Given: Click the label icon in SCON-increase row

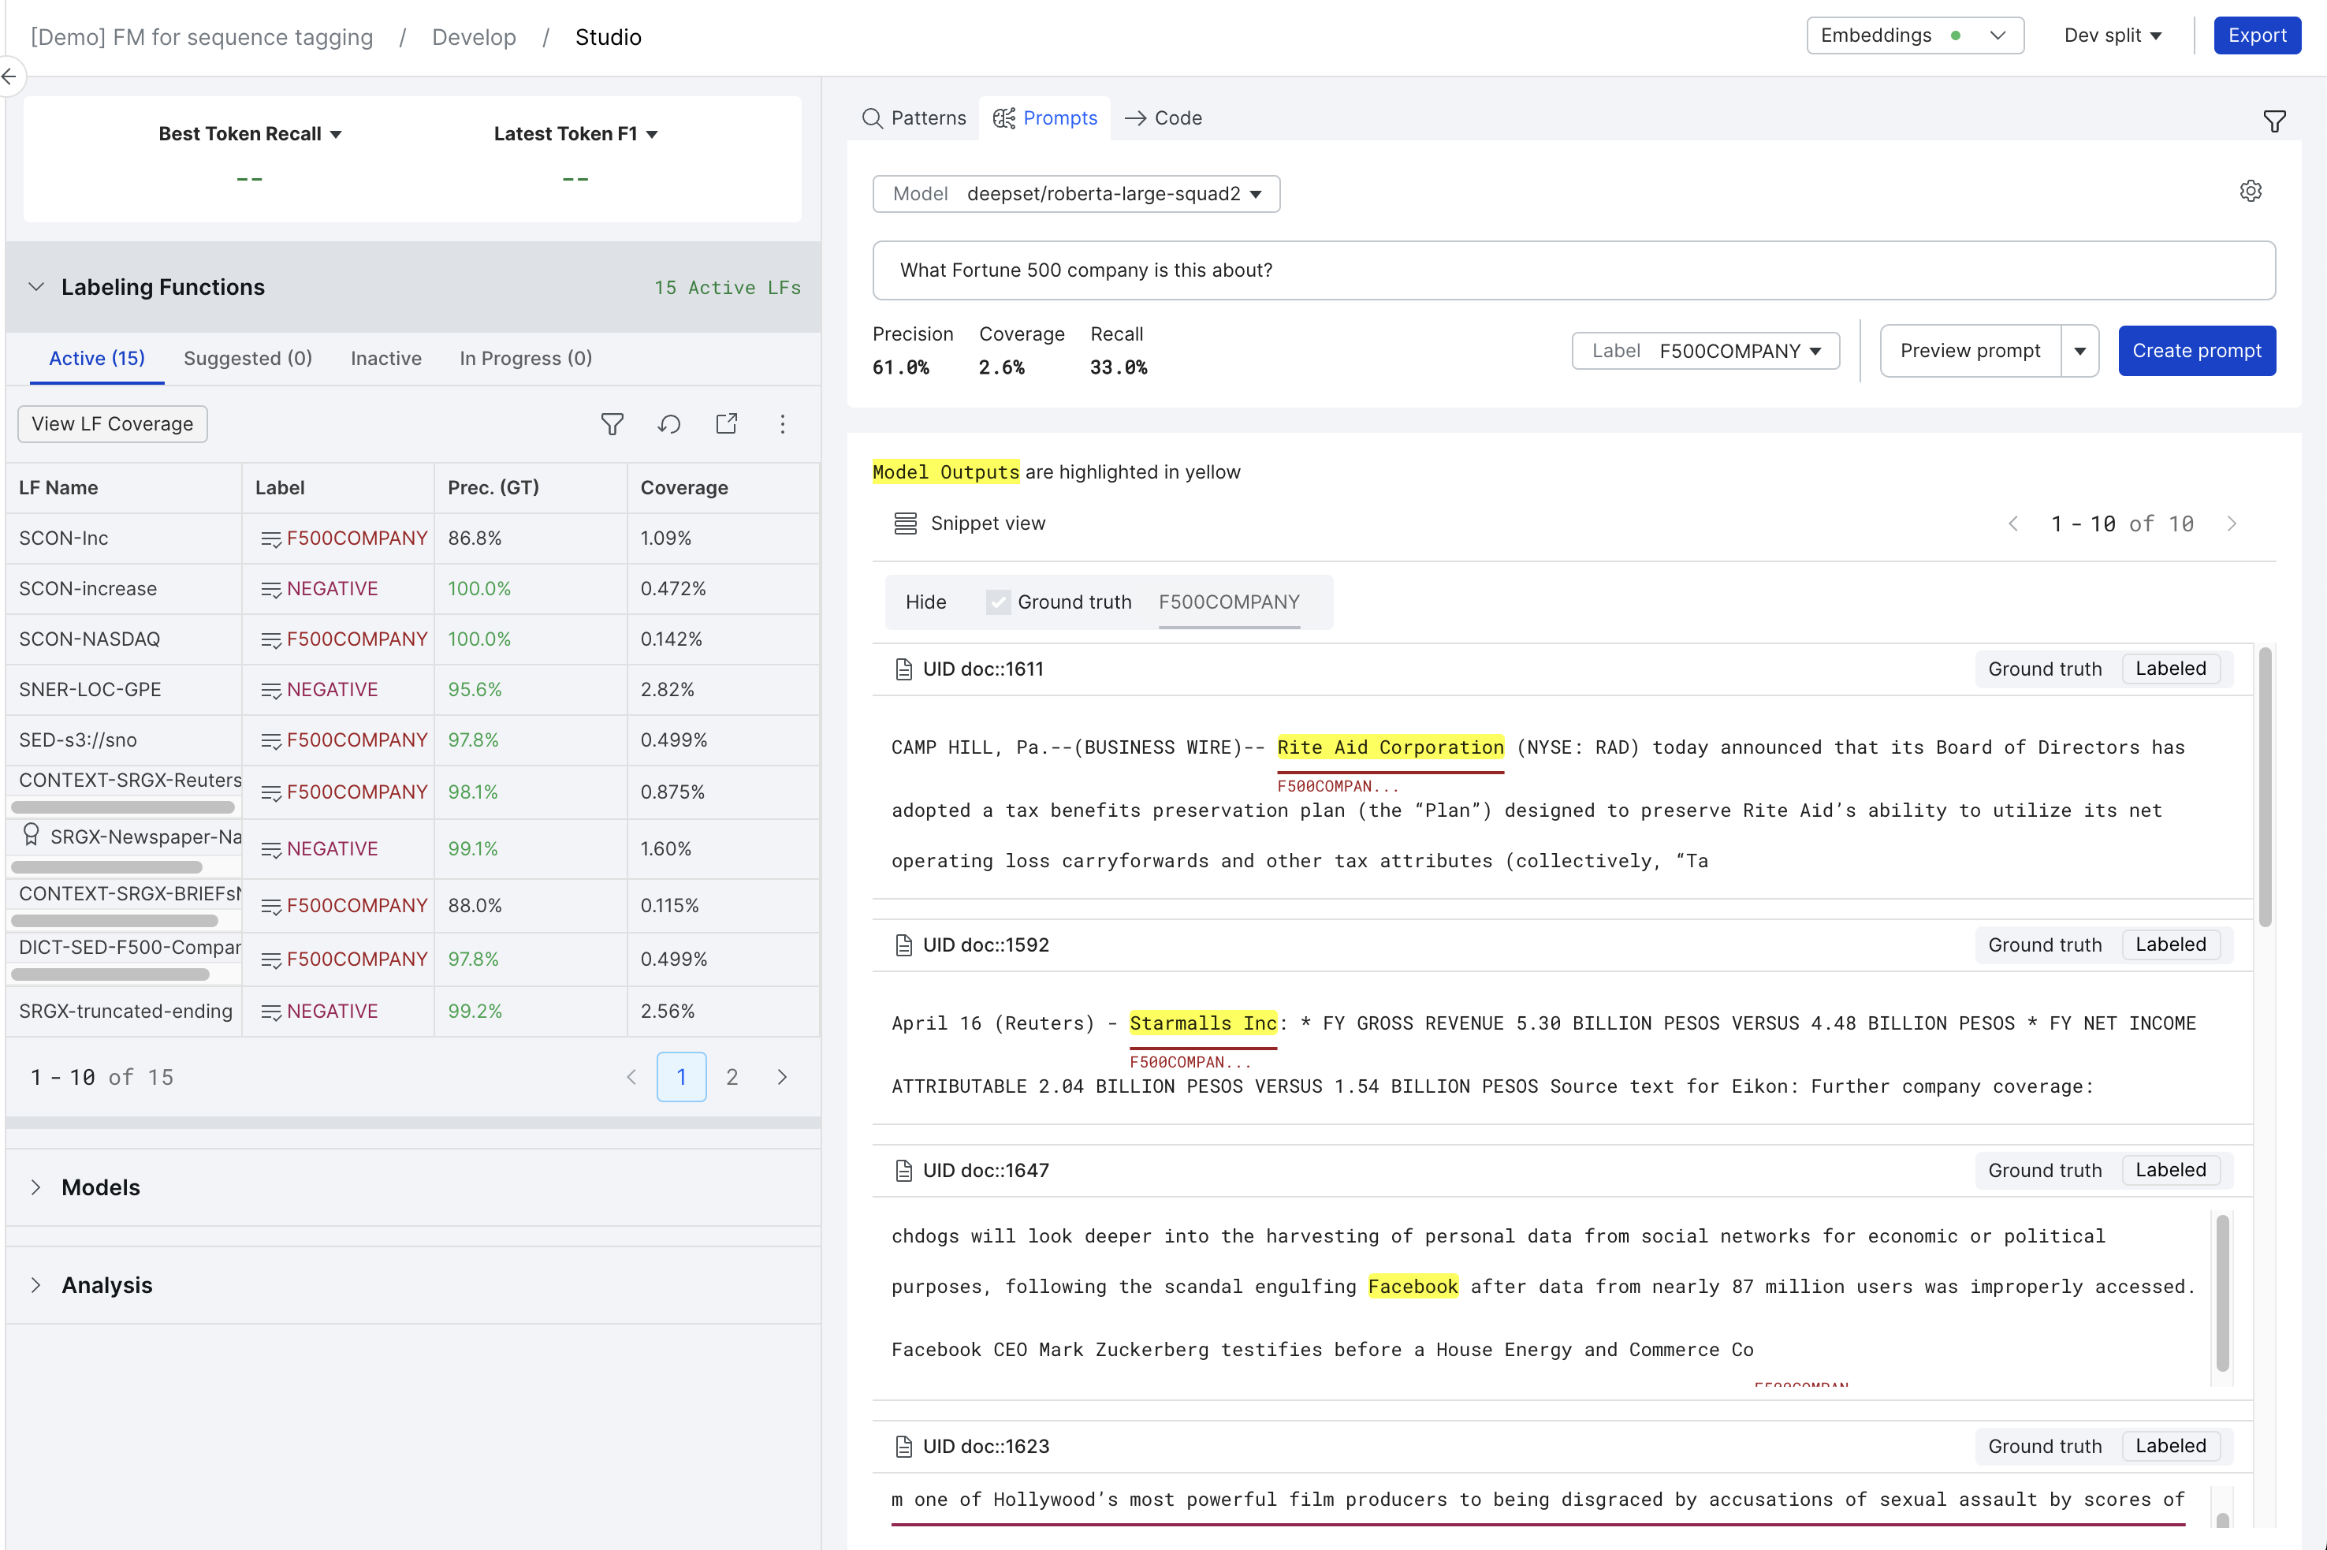Looking at the screenshot, I should (270, 589).
